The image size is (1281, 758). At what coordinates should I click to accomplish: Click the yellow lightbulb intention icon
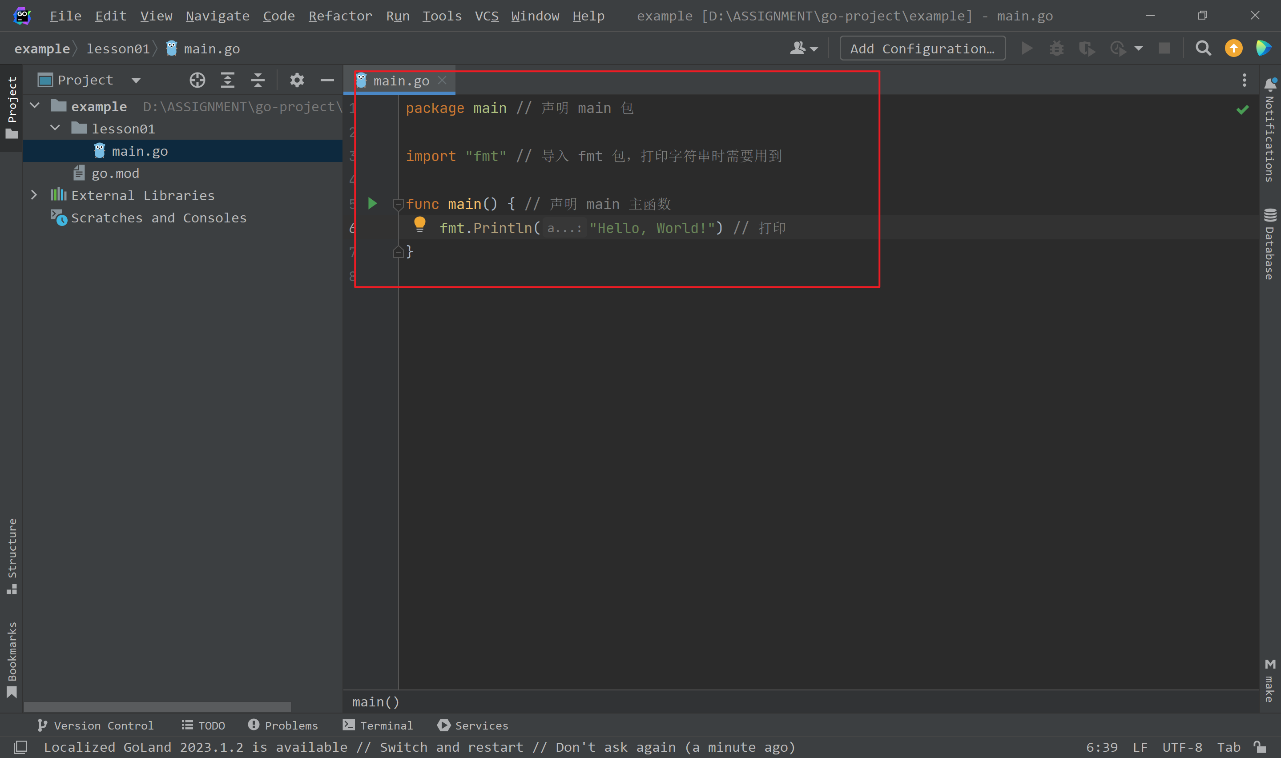click(420, 224)
